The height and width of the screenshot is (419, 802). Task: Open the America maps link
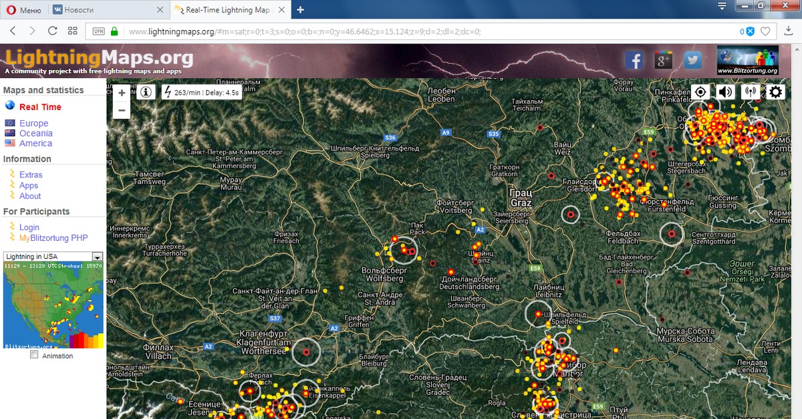35,143
